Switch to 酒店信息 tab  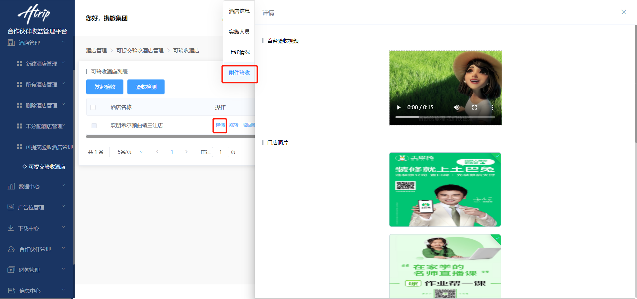coord(239,11)
